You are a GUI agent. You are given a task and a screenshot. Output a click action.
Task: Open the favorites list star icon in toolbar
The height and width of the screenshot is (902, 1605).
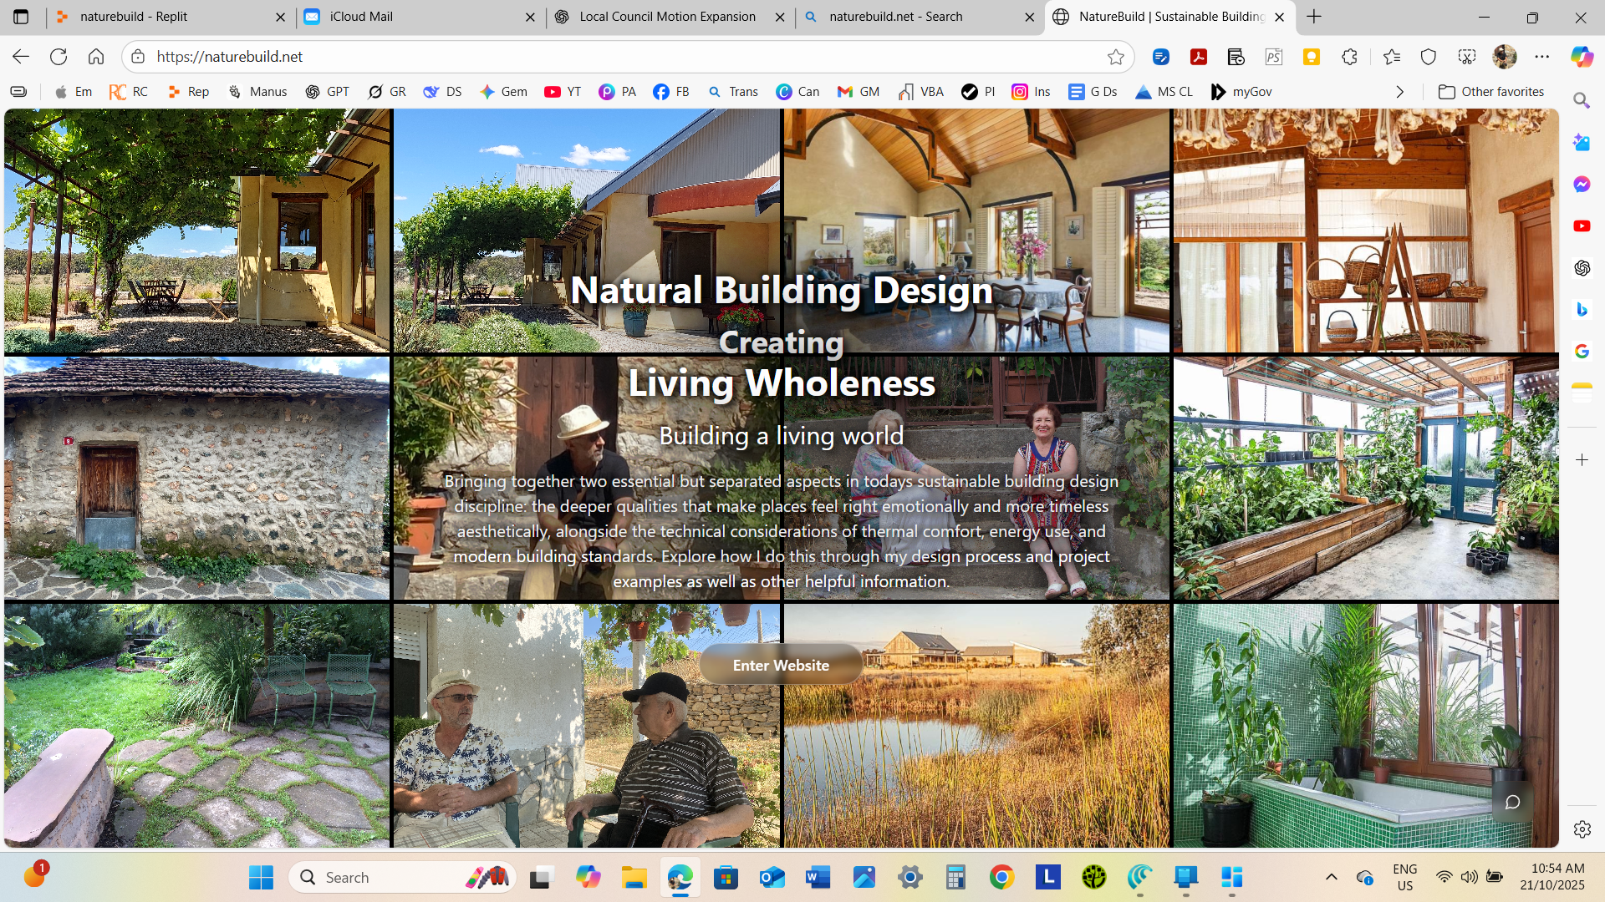click(1392, 57)
